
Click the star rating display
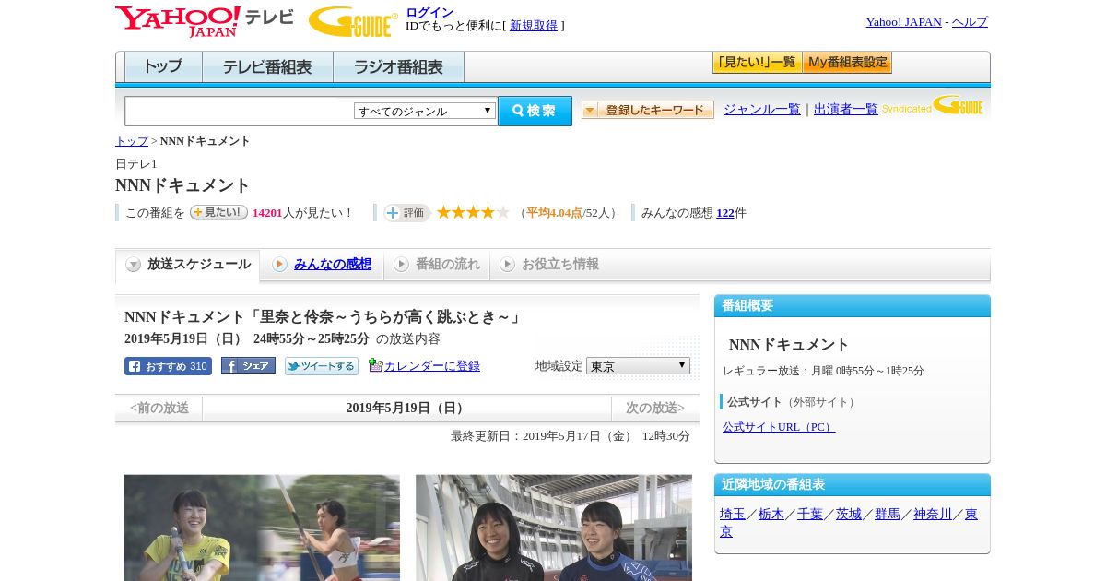473,212
